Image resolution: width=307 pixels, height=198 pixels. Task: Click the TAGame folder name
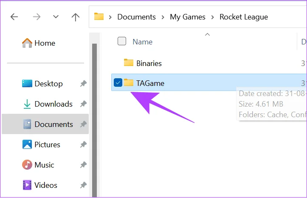[x=150, y=83]
